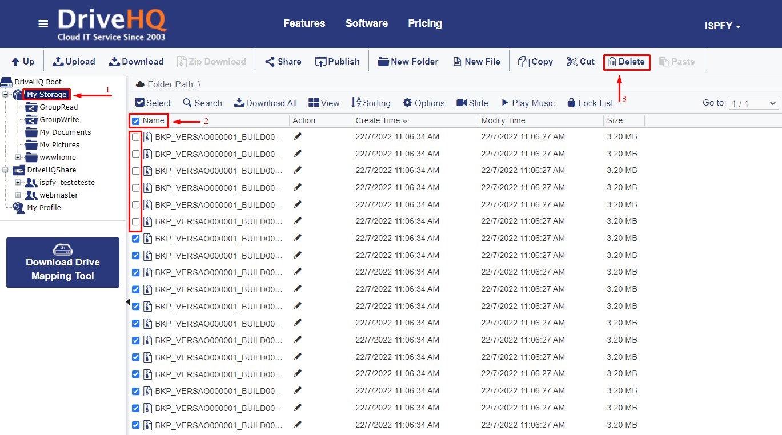
Task: Create a New Folder
Action: click(408, 62)
